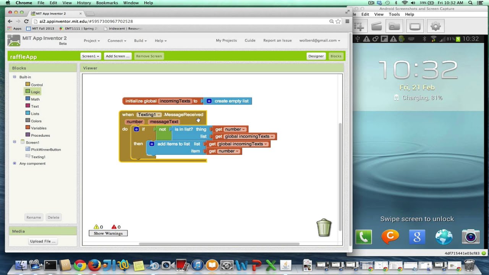Bookmark this page with the star icon
Image resolution: width=489 pixels, height=275 pixels.
[338, 21]
